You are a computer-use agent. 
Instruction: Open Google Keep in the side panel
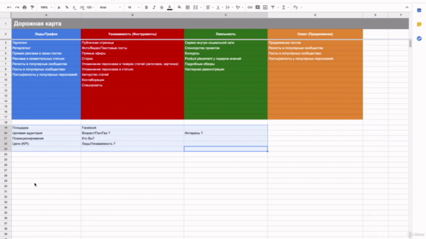click(x=419, y=25)
